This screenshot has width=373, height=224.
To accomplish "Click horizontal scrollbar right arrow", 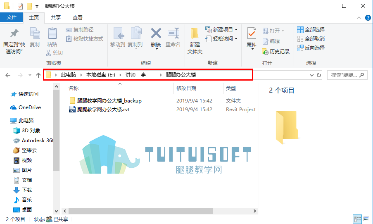I will click(255, 211).
